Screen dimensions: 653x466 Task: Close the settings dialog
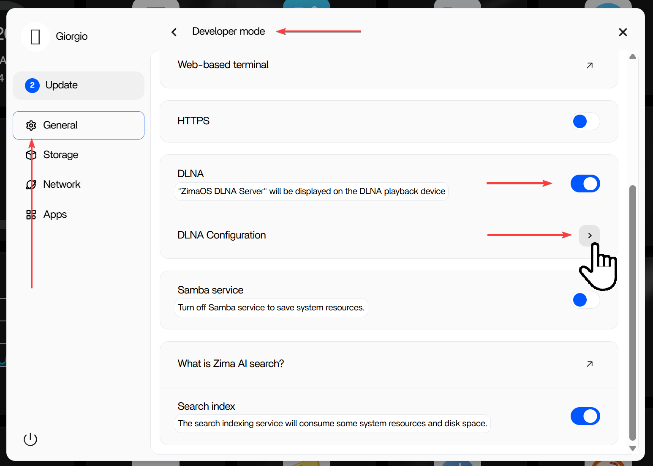(x=623, y=32)
